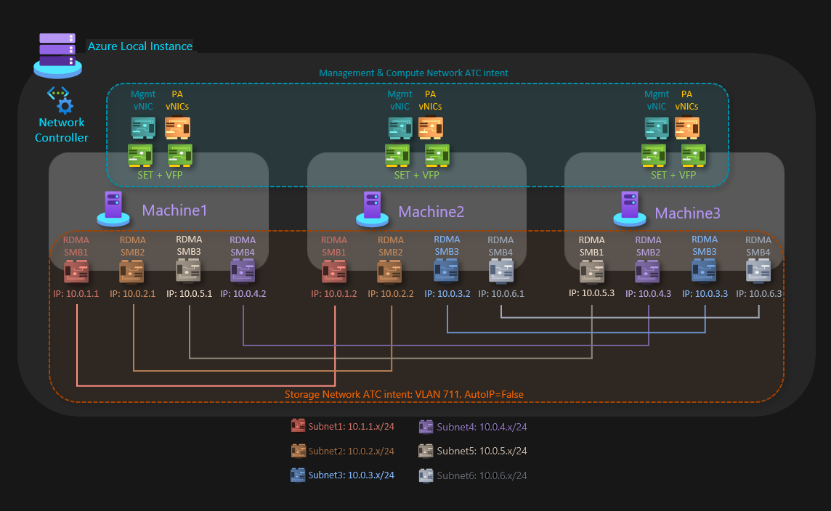Click the Subnet2 legend orange NIC icon
Image resolution: width=831 pixels, height=511 pixels.
pos(299,451)
